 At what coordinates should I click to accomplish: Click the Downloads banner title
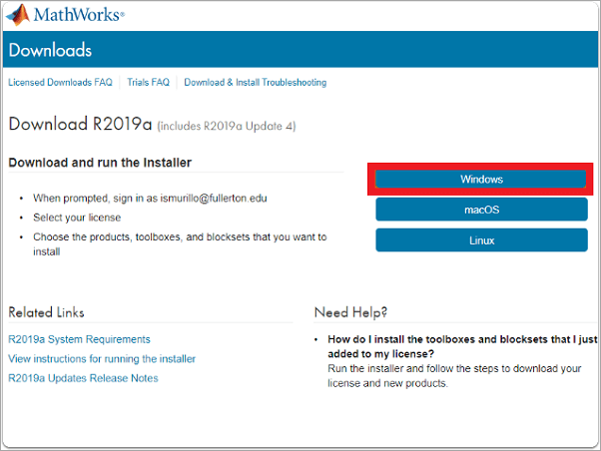click(50, 50)
